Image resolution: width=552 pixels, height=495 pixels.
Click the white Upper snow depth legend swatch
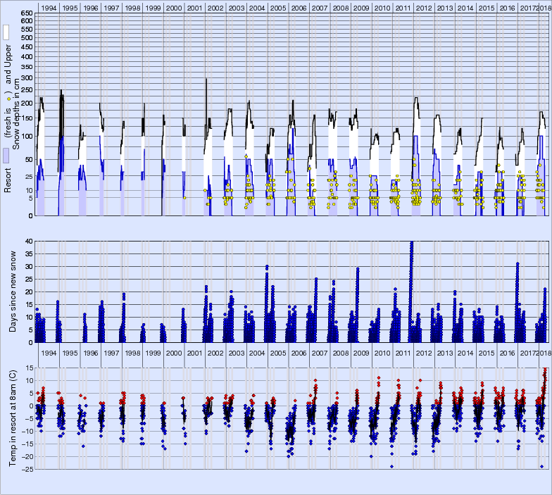click(6, 32)
